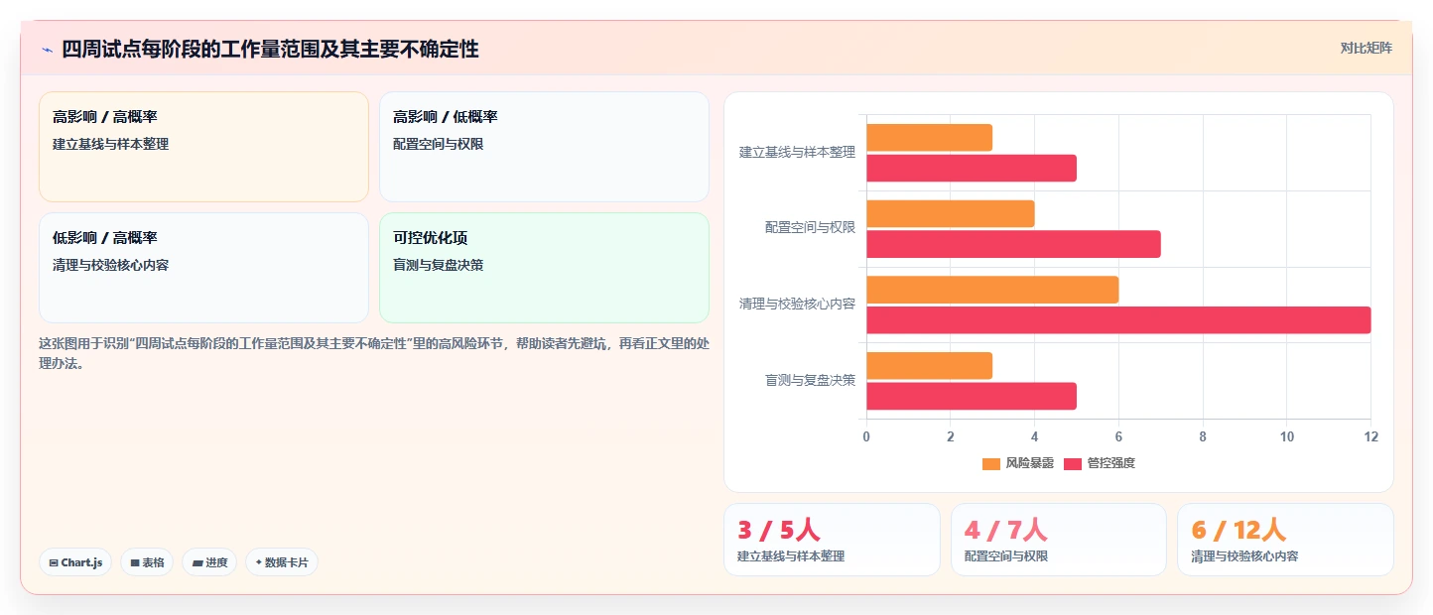1433x615 pixels.
Task: Click the title 四周试点每阶段的工作量范围及其主要不确定性
Action: pos(270,50)
